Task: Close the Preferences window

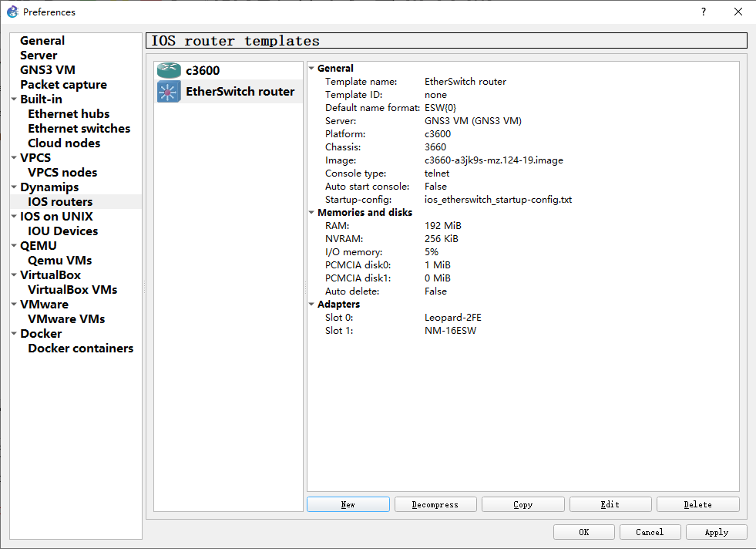Action: point(738,12)
